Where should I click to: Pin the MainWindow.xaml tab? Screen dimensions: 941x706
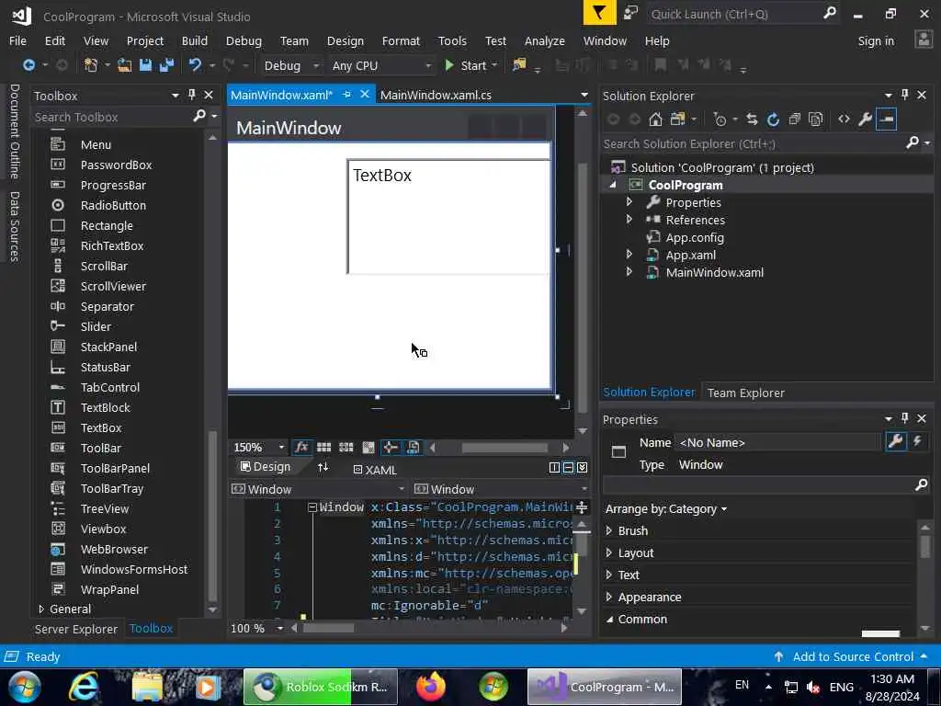coord(346,95)
